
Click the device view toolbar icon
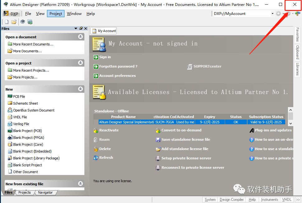pyautogui.click(x=22, y=22)
